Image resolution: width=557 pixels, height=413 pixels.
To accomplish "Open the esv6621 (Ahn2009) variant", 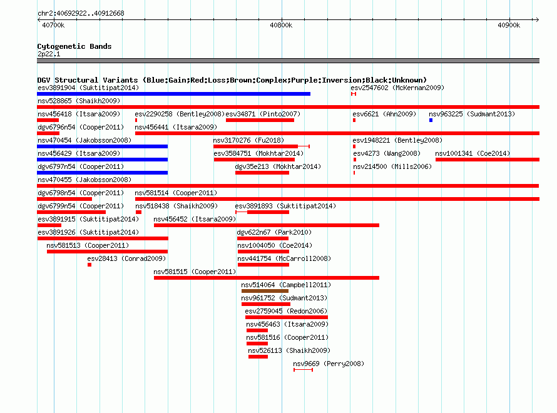I will coord(384,114).
